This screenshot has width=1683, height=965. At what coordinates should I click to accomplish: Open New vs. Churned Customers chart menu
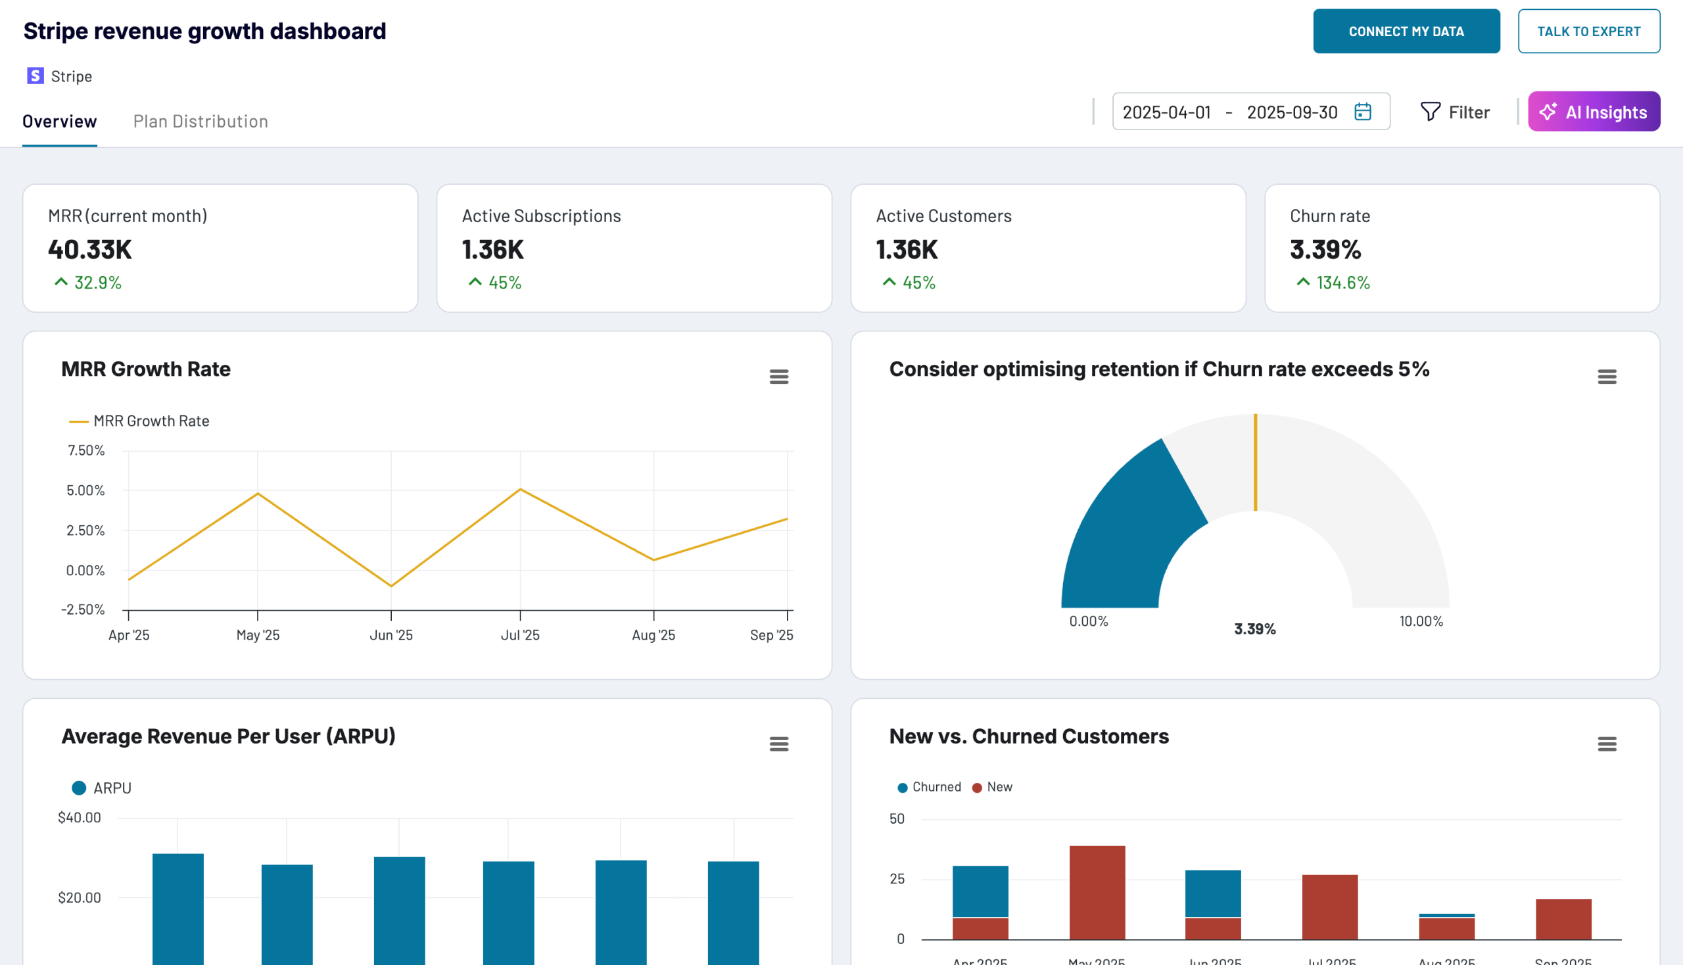point(1606,744)
